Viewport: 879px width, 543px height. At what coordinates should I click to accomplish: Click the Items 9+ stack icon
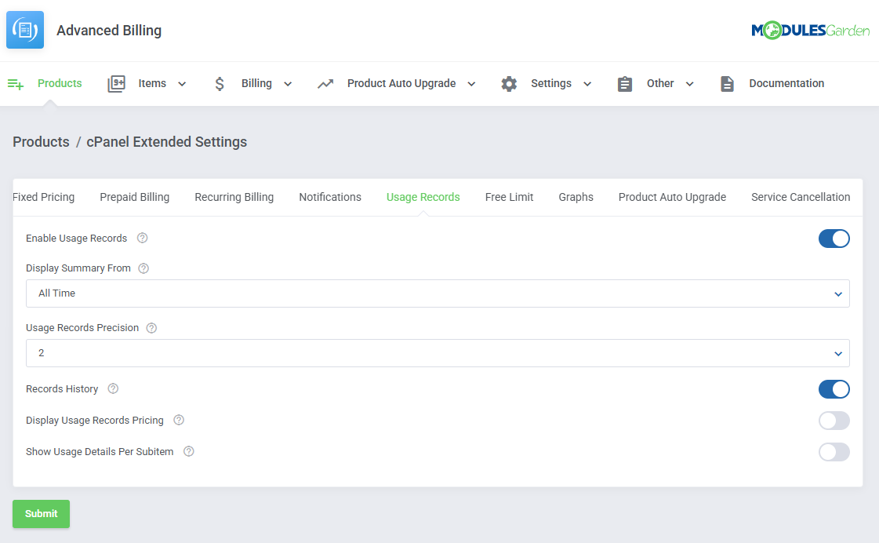click(117, 84)
